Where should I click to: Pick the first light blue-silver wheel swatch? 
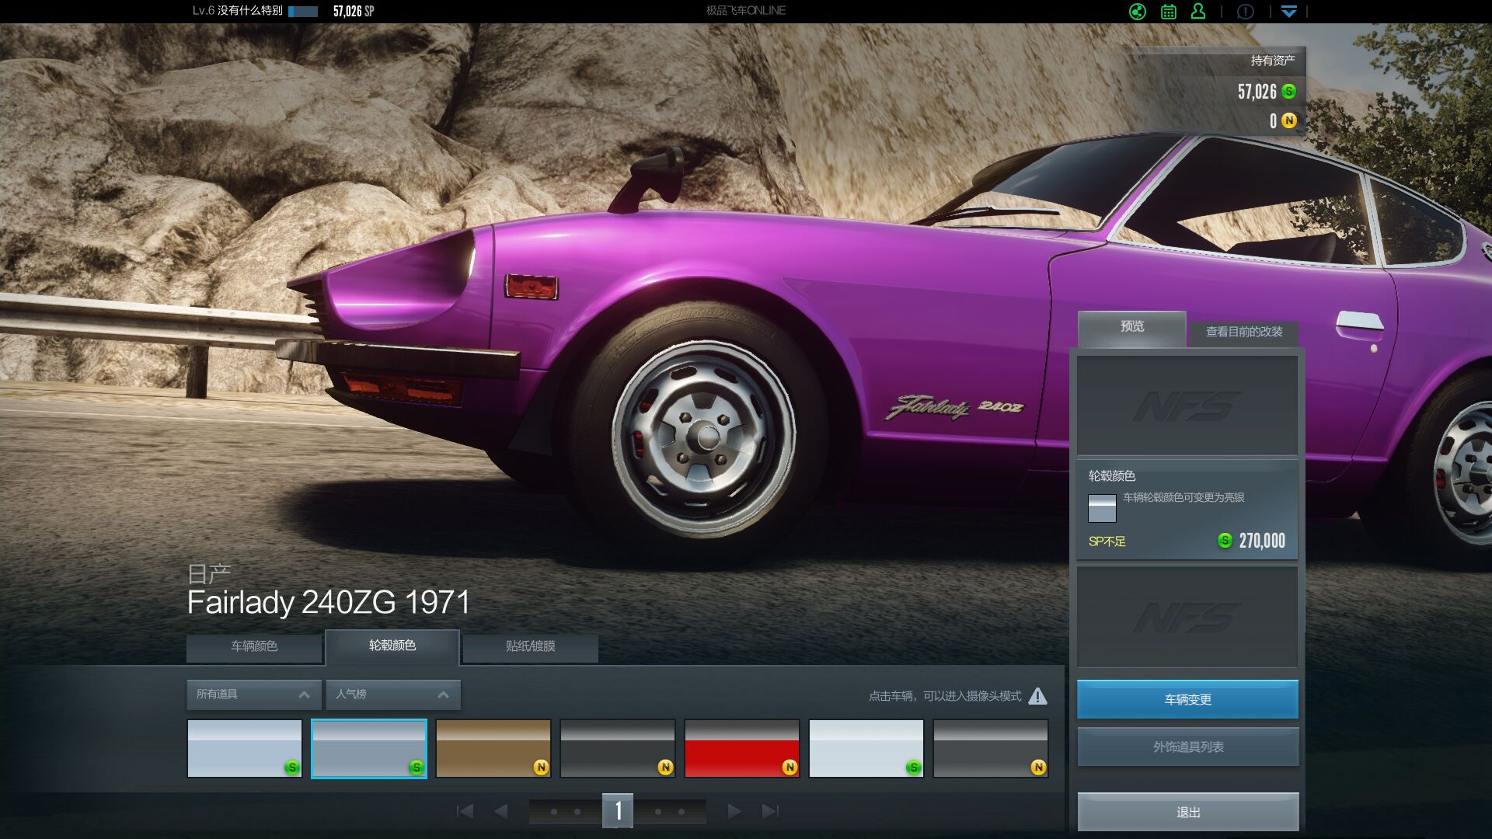[245, 749]
